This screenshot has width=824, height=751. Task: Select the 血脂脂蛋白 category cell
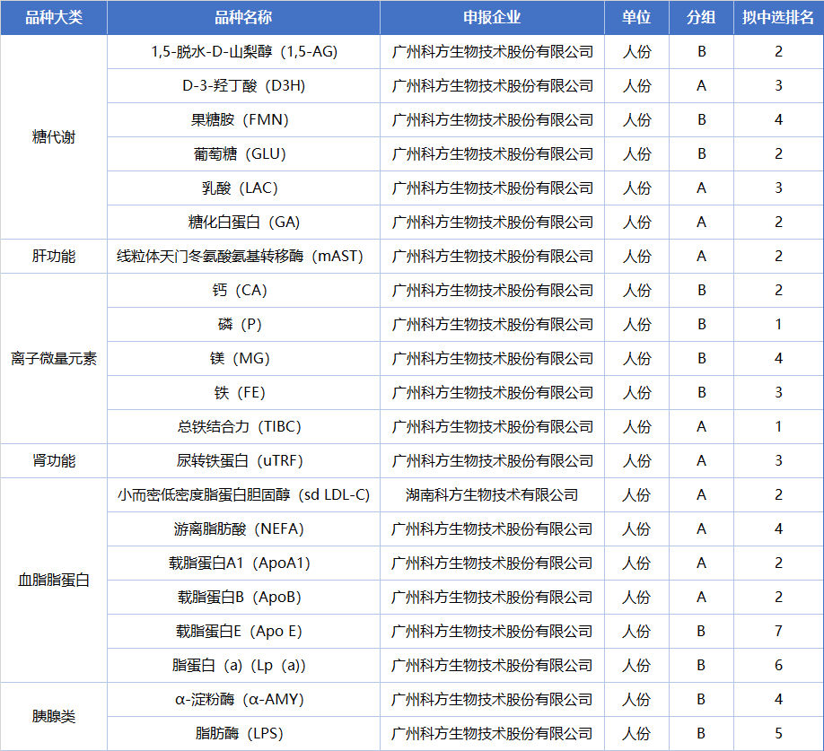(x=54, y=581)
